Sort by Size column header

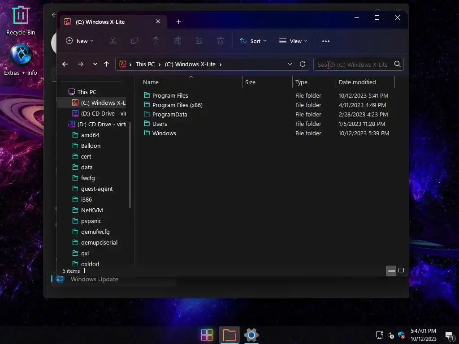pyautogui.click(x=250, y=82)
